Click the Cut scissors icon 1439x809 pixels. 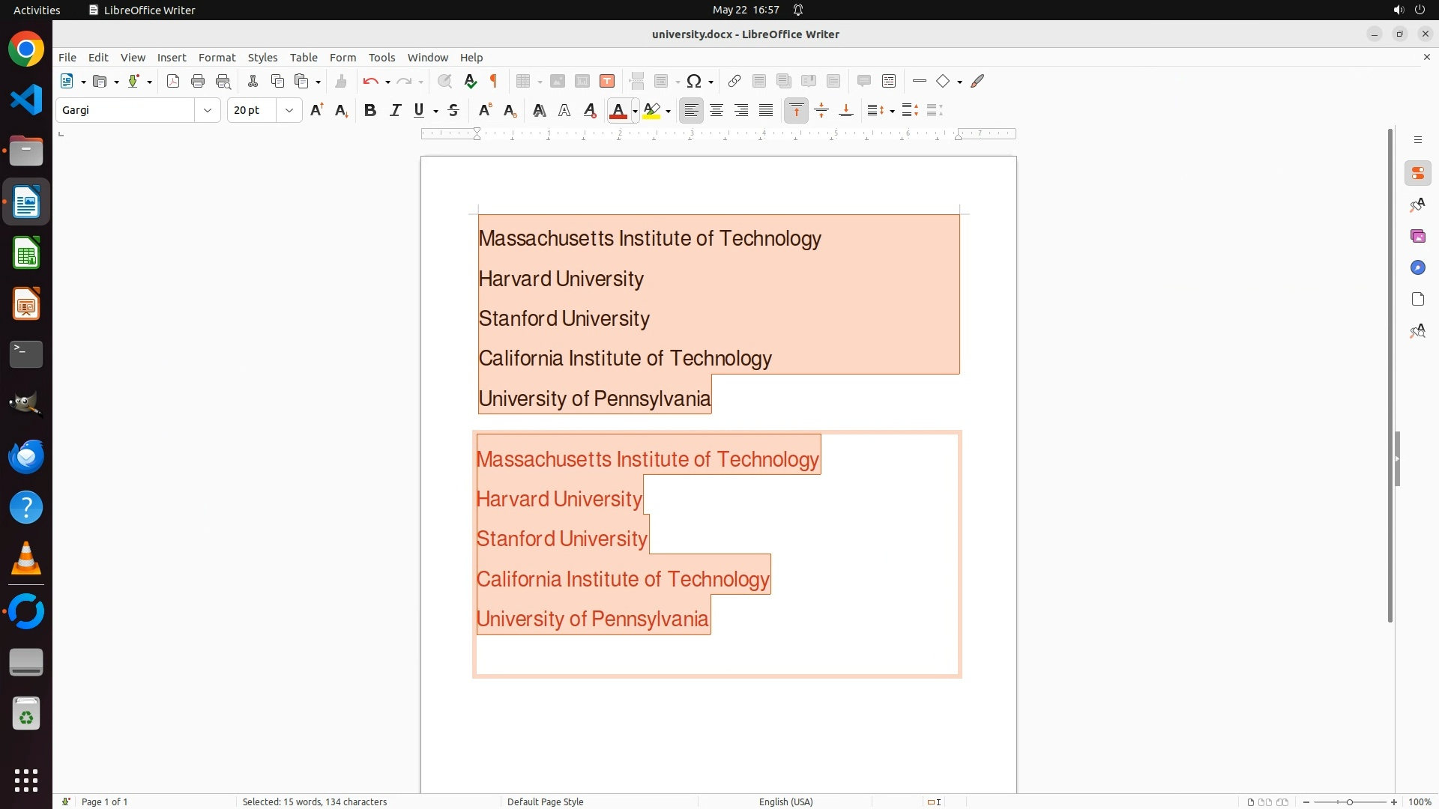tap(253, 82)
